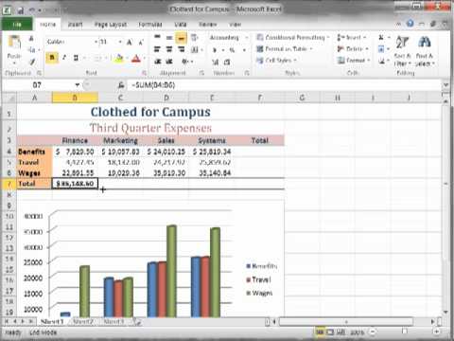Screen dimensions: 454x341
Task: Open Conditional Formatting dropdown
Action: [292, 38]
